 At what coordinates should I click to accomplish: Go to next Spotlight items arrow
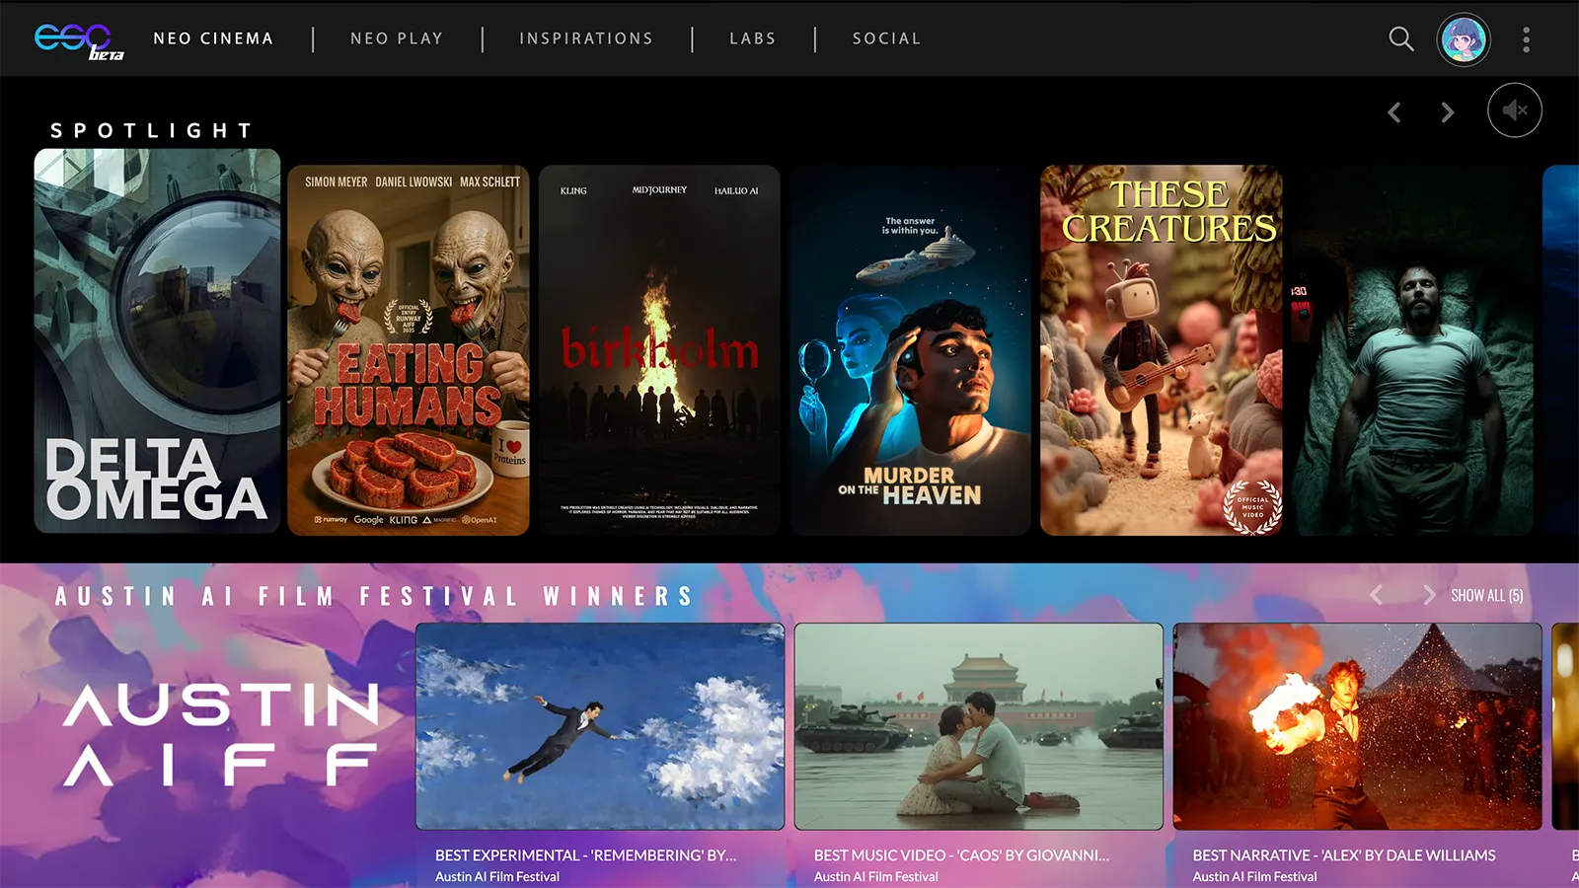tap(1447, 112)
